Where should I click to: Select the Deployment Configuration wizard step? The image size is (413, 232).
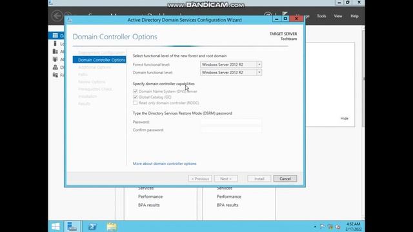click(101, 53)
